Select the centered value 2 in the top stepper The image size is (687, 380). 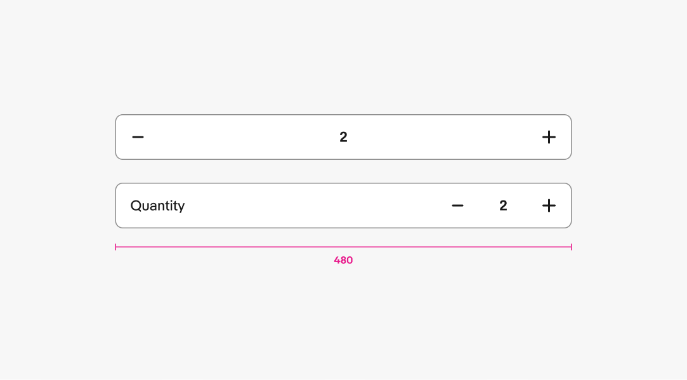coord(343,137)
